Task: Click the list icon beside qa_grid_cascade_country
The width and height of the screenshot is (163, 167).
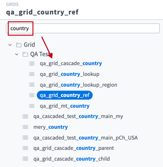Action: click(x=32, y=63)
